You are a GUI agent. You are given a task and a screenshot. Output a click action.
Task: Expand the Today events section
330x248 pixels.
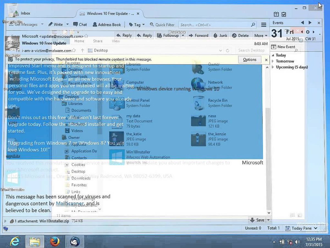[x=273, y=55]
